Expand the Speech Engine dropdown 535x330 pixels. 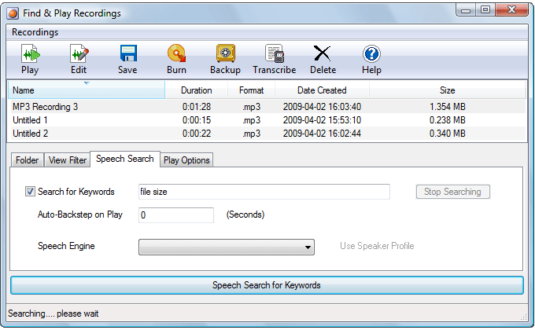[227, 247]
